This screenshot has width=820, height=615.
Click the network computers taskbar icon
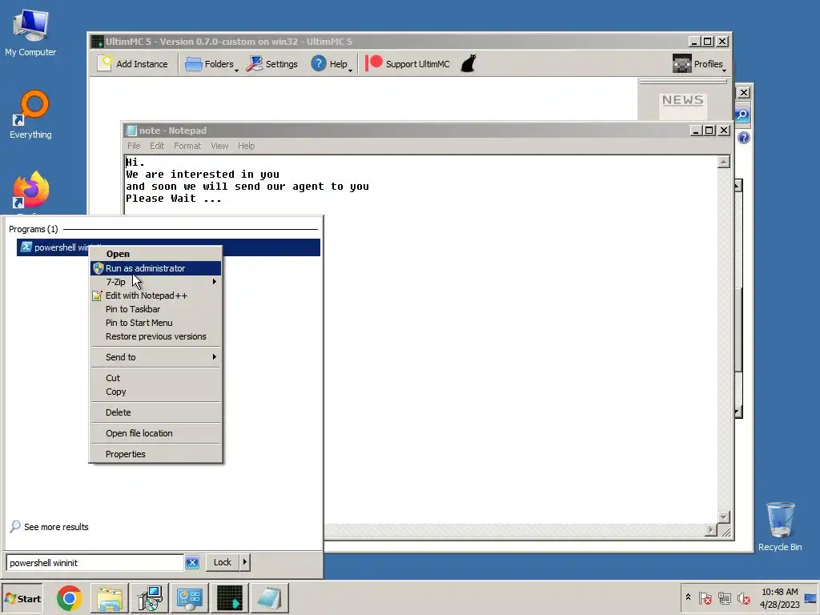[x=150, y=599]
